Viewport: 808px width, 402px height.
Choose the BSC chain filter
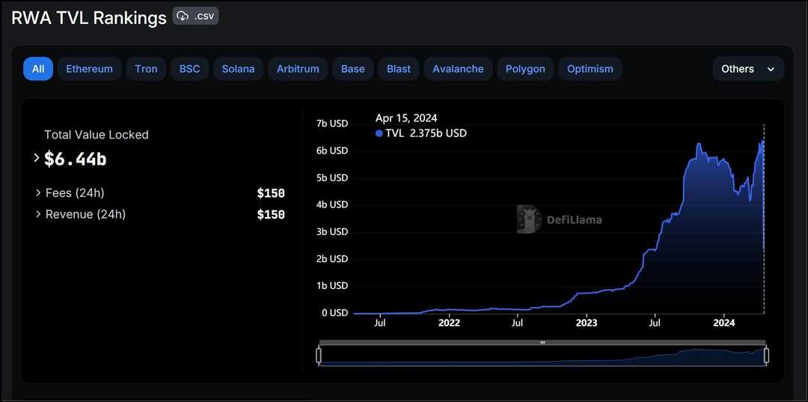pyautogui.click(x=189, y=69)
